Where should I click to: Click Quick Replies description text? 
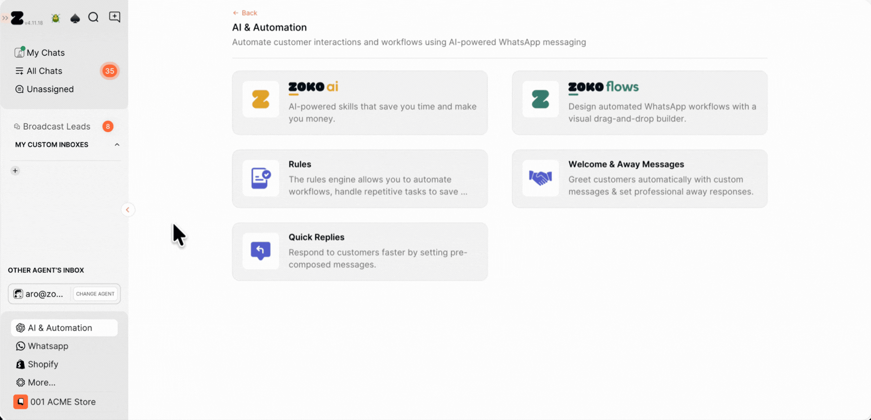point(378,258)
